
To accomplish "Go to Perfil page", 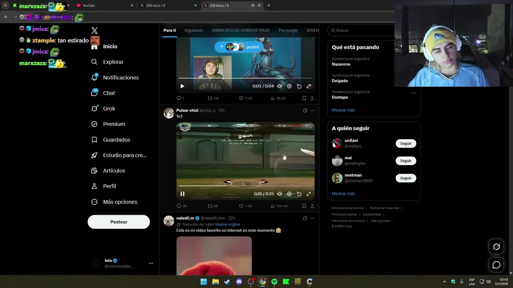I will pyautogui.click(x=104, y=186).
